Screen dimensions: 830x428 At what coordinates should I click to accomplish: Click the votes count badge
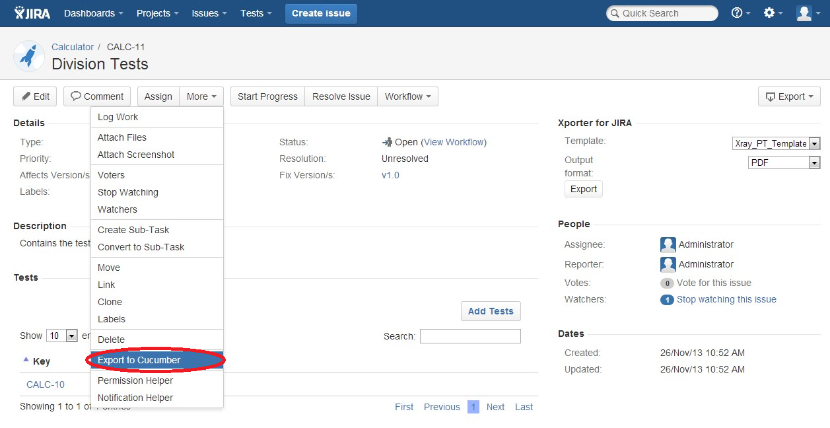667,283
